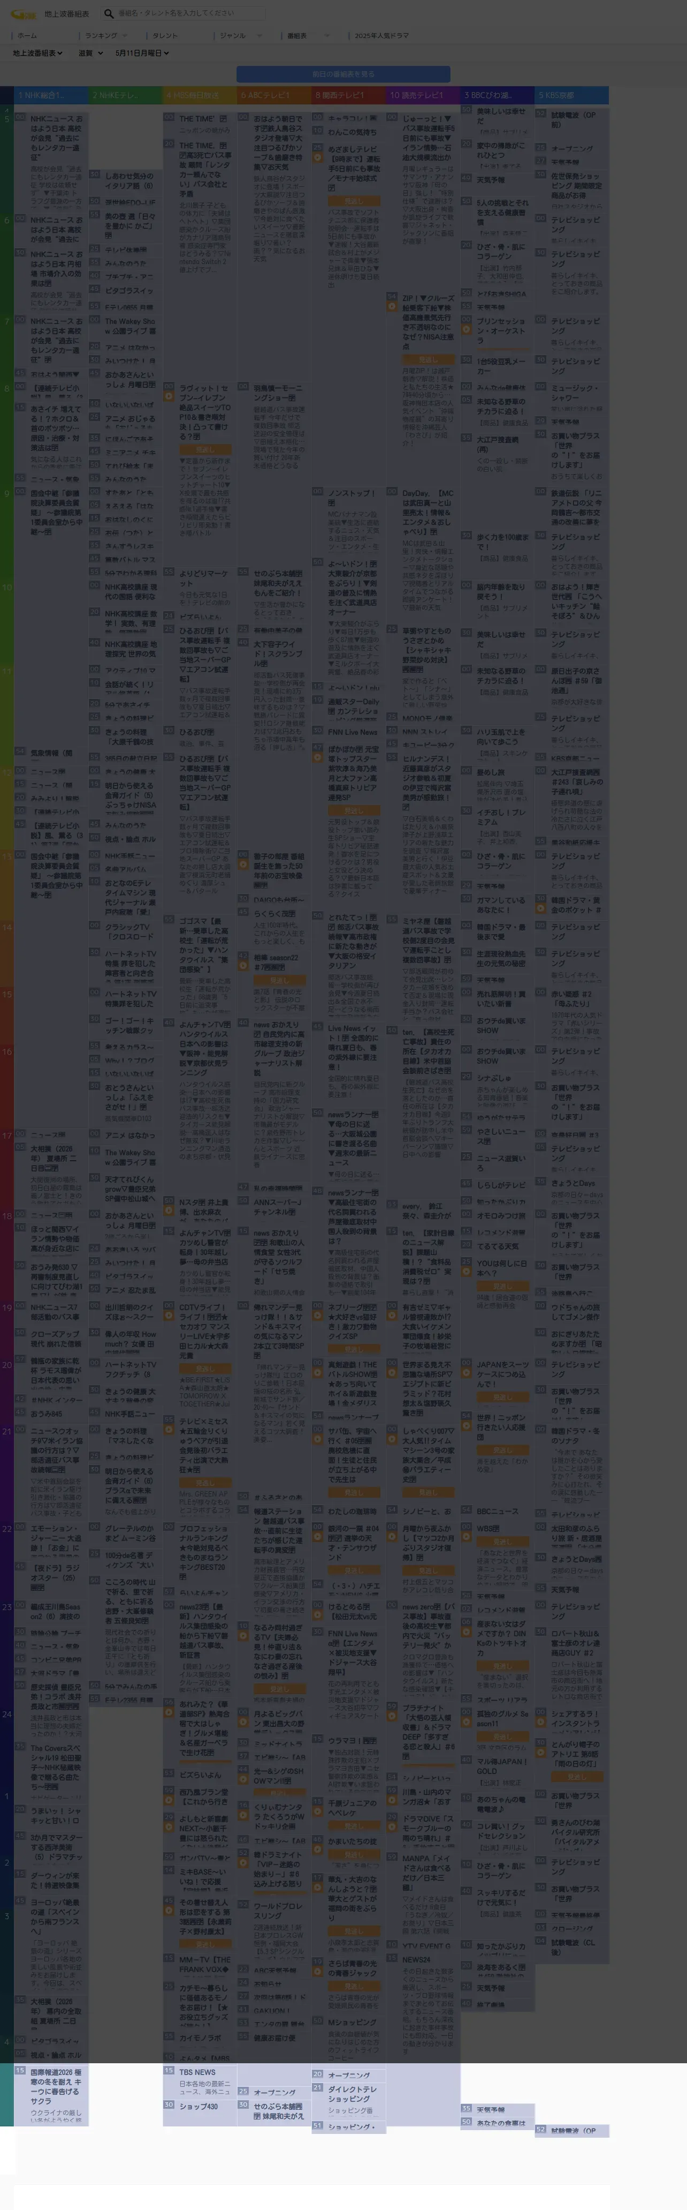Click the program search input field
Viewport: 687px width, 2210px height.
[184, 14]
